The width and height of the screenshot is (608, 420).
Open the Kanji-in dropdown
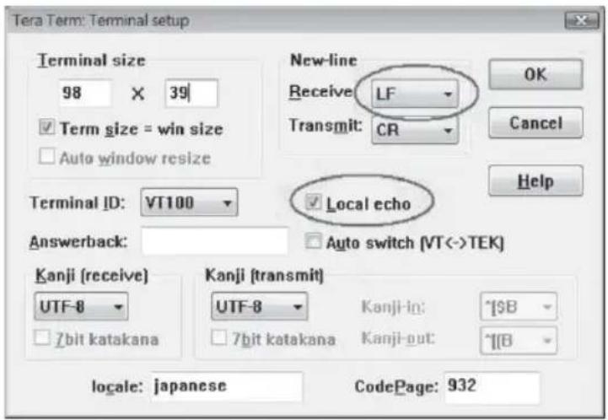(519, 307)
